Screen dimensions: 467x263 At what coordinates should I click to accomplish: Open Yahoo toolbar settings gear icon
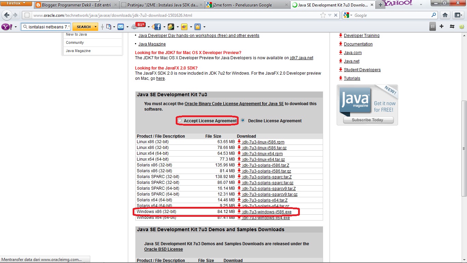click(x=462, y=26)
